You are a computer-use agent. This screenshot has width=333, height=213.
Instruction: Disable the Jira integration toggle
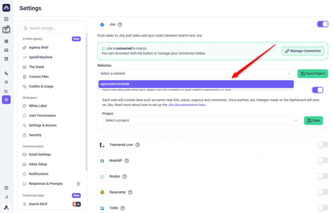coord(323,24)
